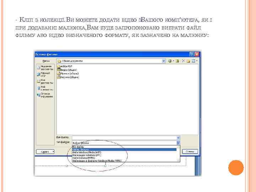Expand the file name dropdown arrow
The height and width of the screenshot is (192, 256).
(178, 138)
